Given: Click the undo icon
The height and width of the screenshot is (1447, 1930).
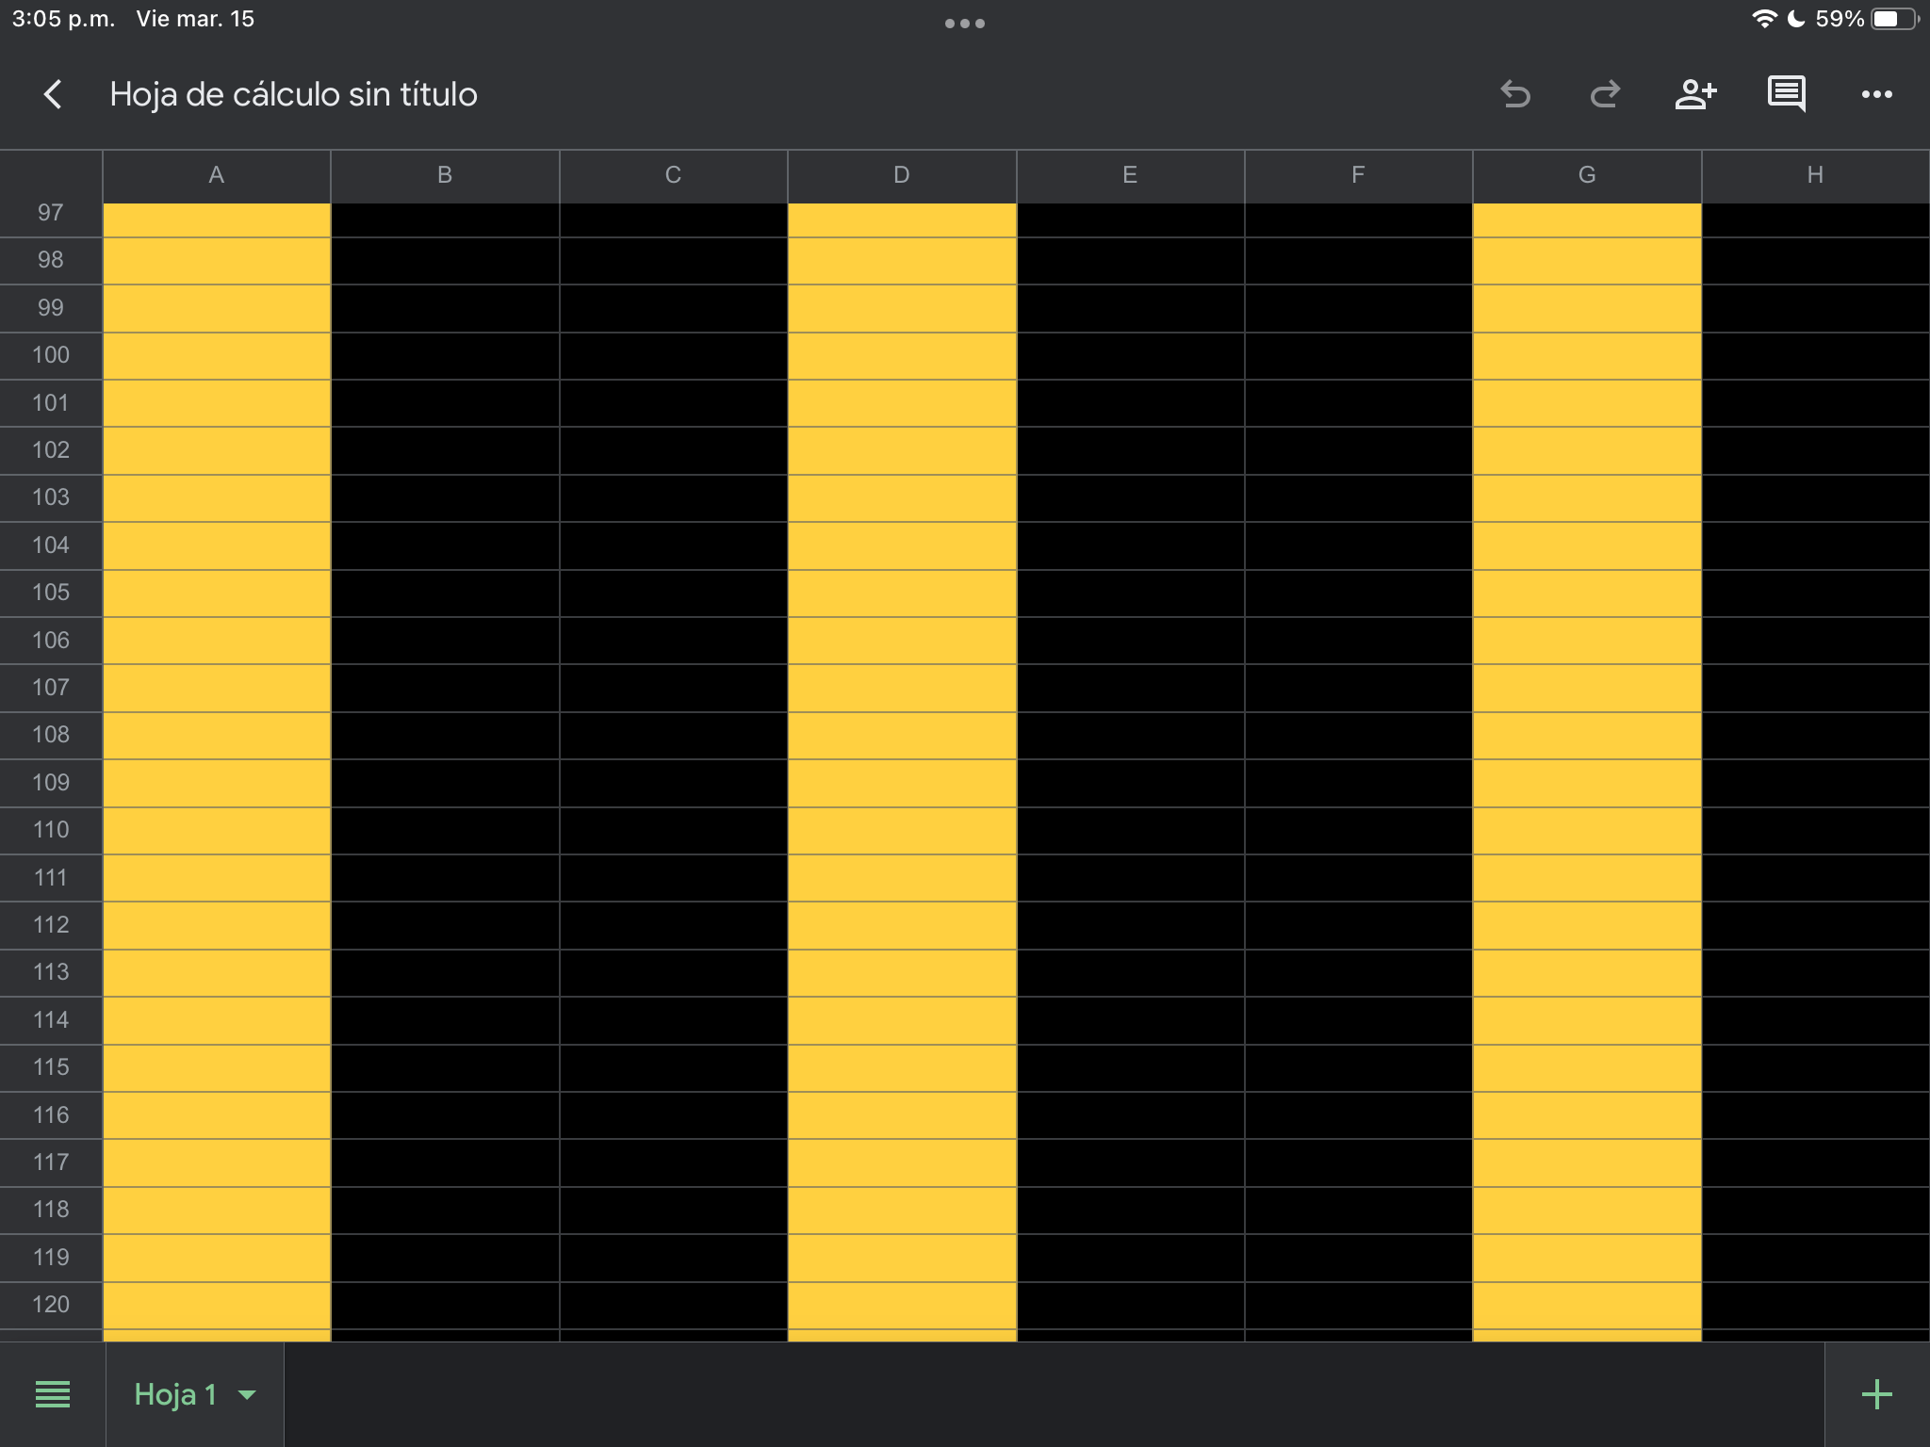Looking at the screenshot, I should [x=1515, y=94].
